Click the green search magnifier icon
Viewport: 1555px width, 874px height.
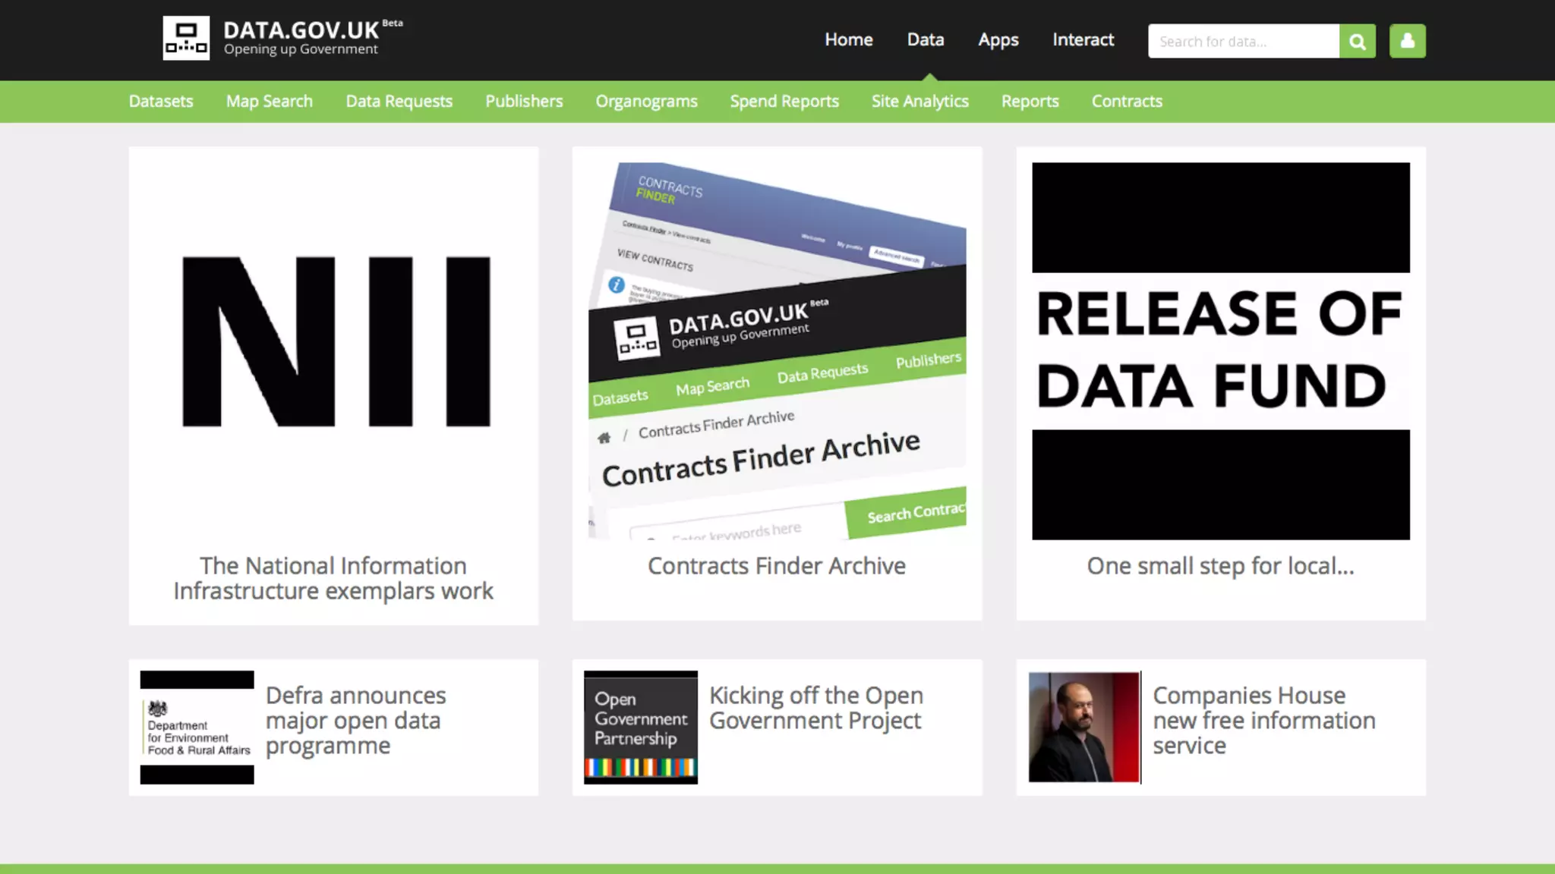point(1358,41)
